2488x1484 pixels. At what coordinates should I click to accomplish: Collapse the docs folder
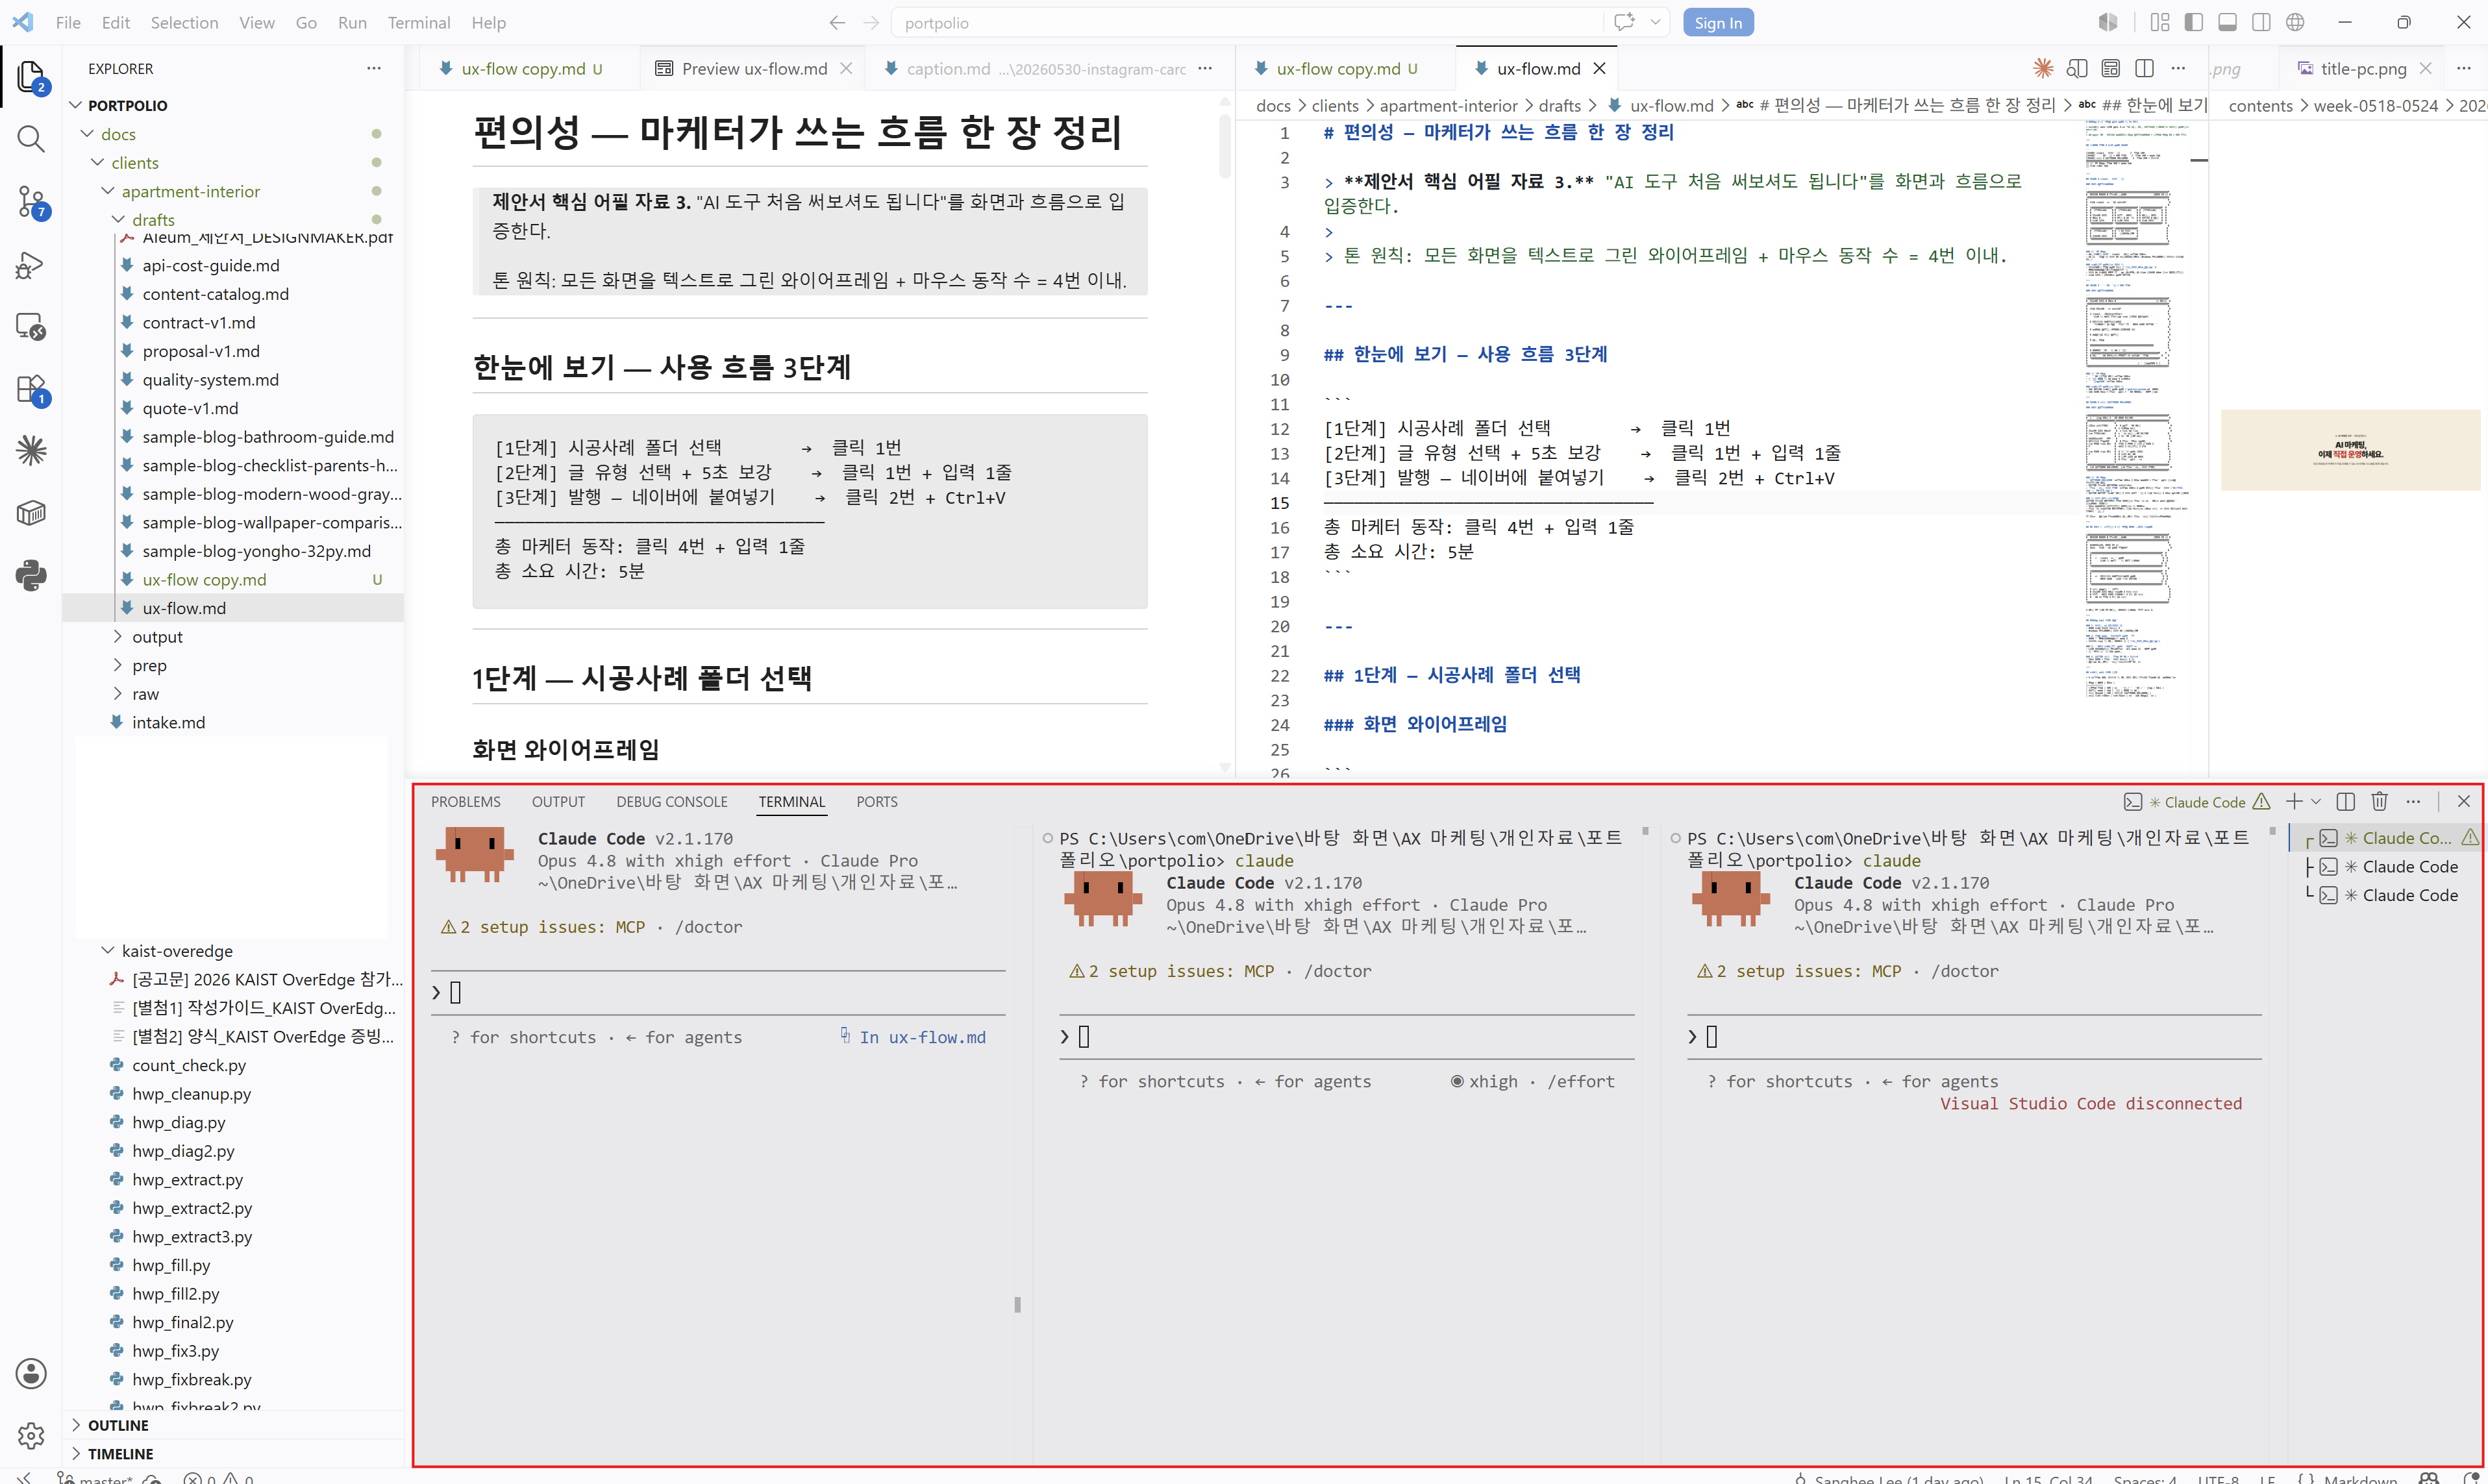click(87, 134)
